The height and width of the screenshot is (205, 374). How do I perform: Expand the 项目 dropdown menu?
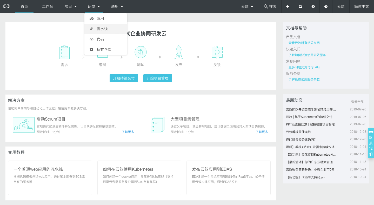(x=71, y=6)
